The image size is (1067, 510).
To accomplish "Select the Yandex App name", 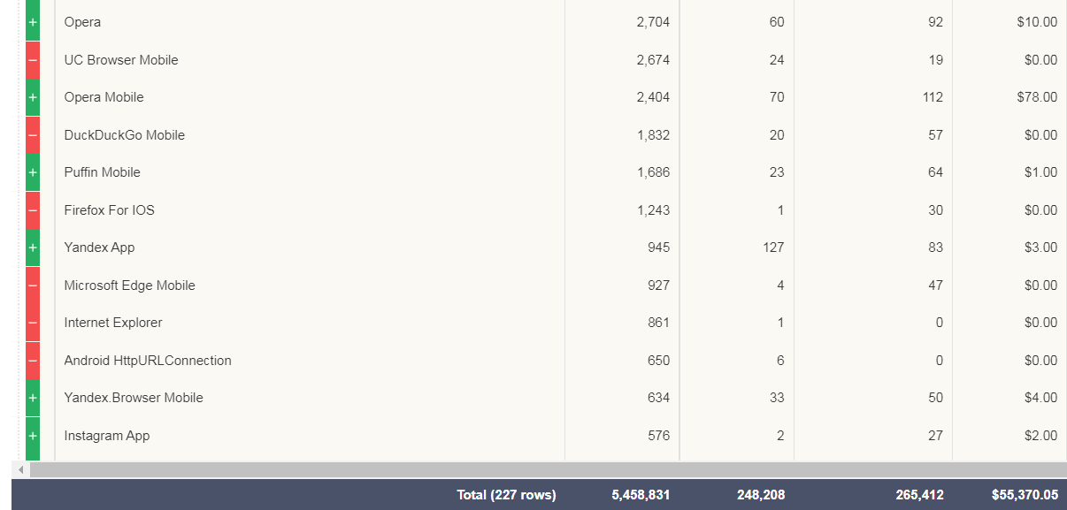I will click(x=99, y=247).
